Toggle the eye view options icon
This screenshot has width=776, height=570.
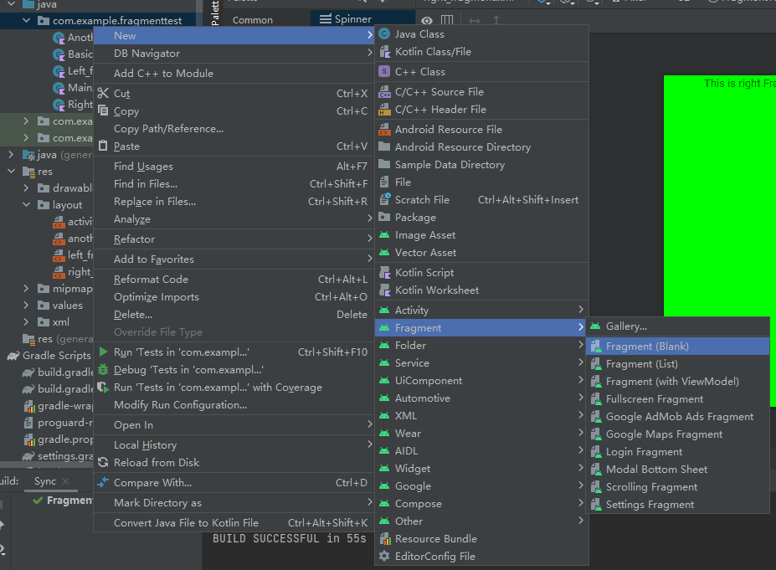point(427,21)
